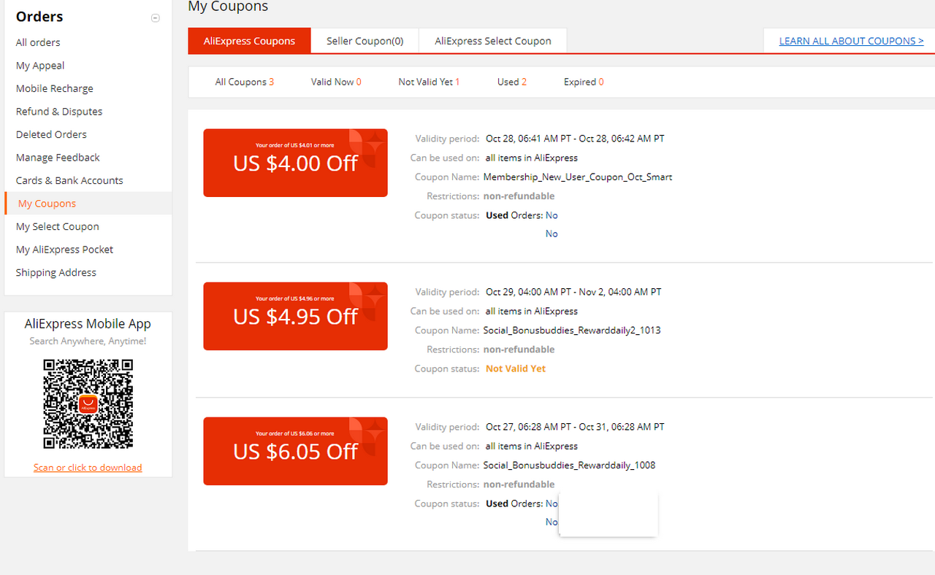Click validity period starting Oct 27, 06:28 AM
Screen dimensions: 935x575
point(575,427)
